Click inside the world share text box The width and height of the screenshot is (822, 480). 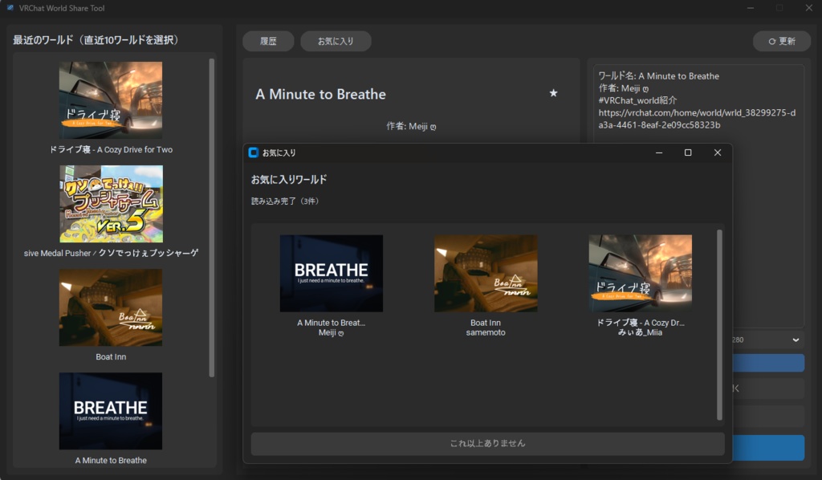pos(699,197)
